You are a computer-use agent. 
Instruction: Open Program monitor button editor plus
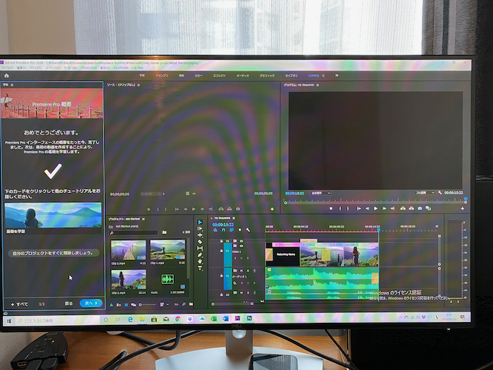click(x=462, y=209)
